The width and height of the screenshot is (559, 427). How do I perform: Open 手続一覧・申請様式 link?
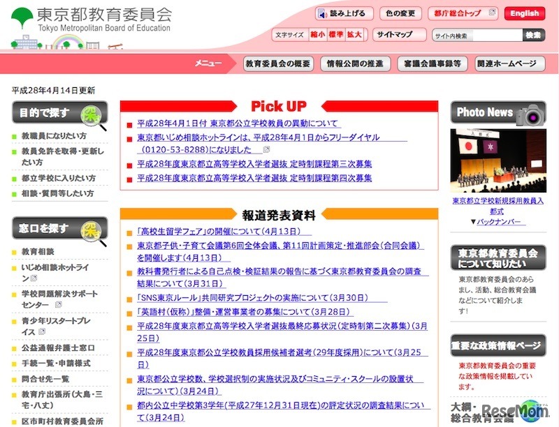(56, 364)
